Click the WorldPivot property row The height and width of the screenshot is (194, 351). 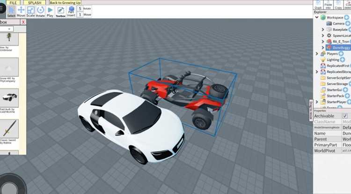pyautogui.click(x=332, y=151)
